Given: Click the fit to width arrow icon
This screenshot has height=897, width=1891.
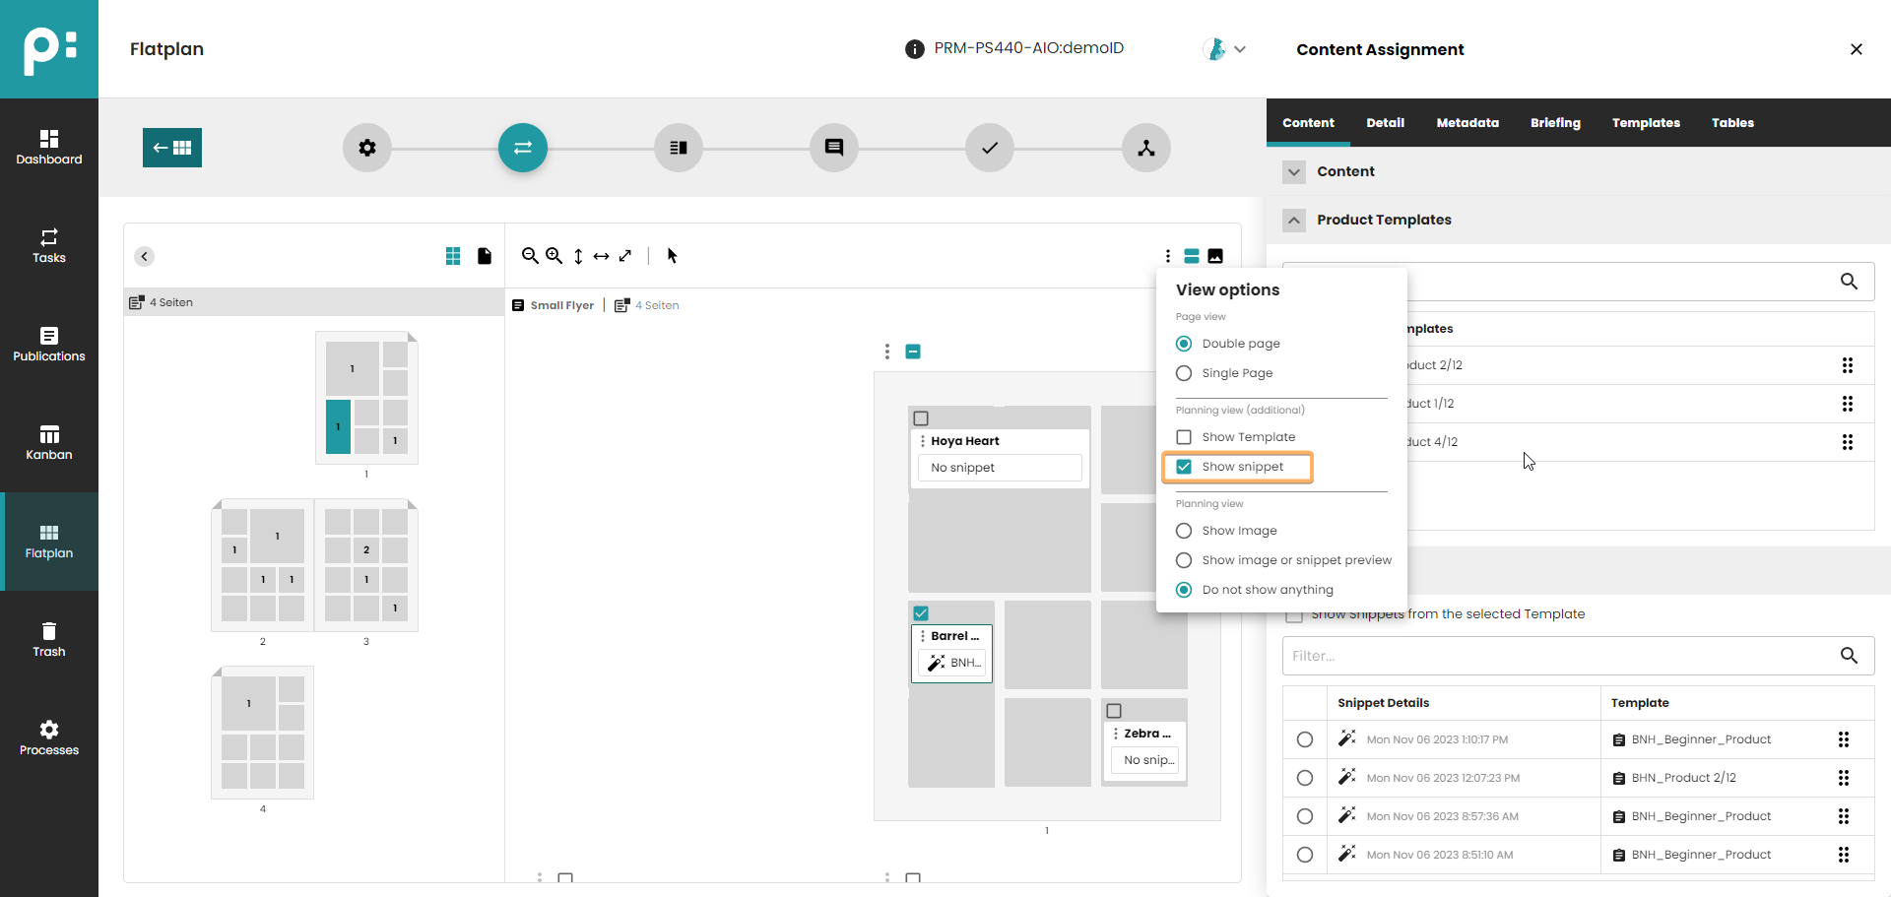Looking at the screenshot, I should [x=601, y=256].
